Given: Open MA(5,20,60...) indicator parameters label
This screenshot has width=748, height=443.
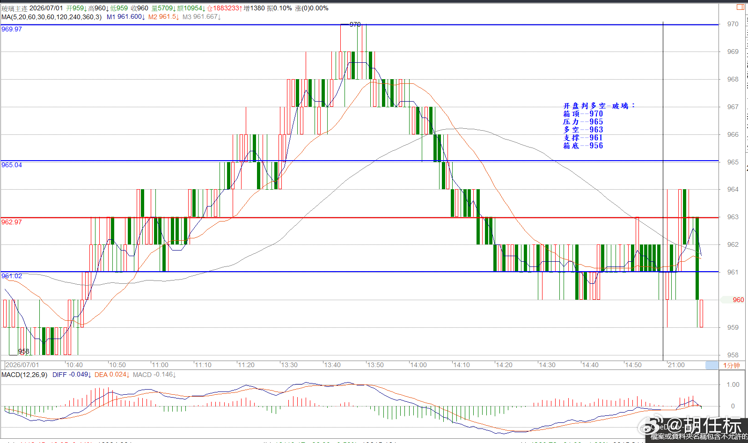Looking at the screenshot, I should 51,17.
